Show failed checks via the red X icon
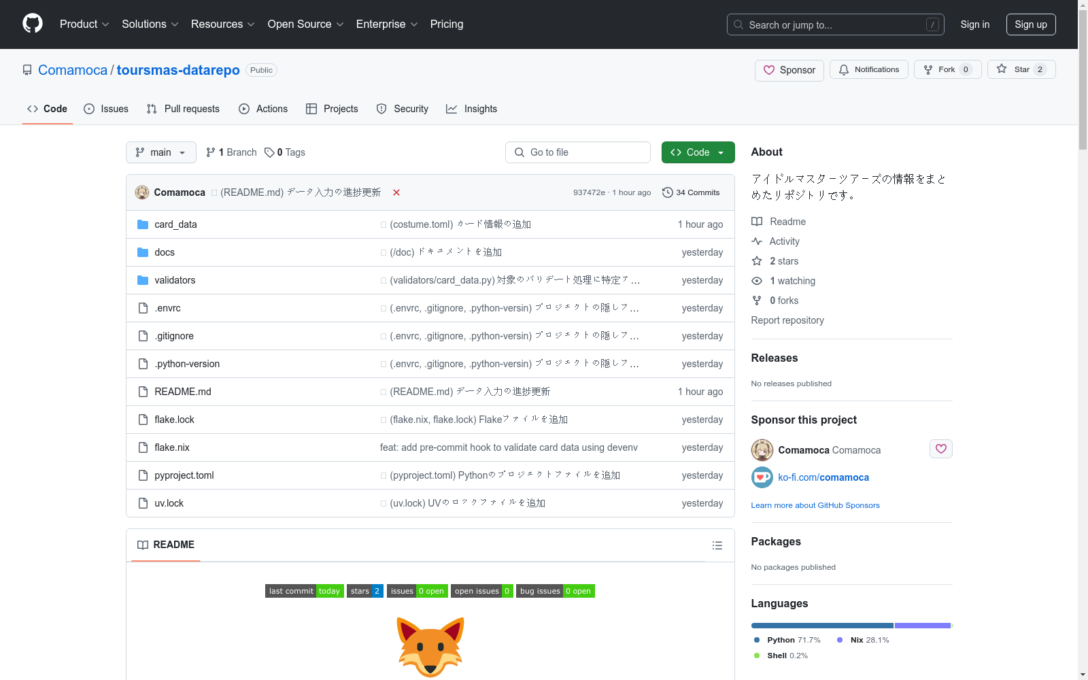 396,192
